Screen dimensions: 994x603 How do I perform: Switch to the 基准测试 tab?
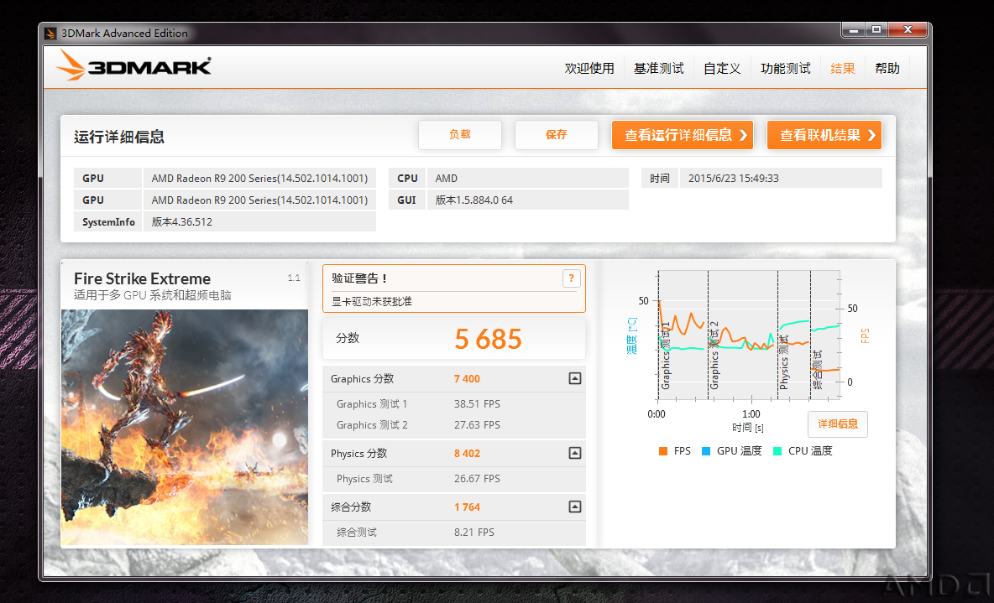click(x=659, y=69)
